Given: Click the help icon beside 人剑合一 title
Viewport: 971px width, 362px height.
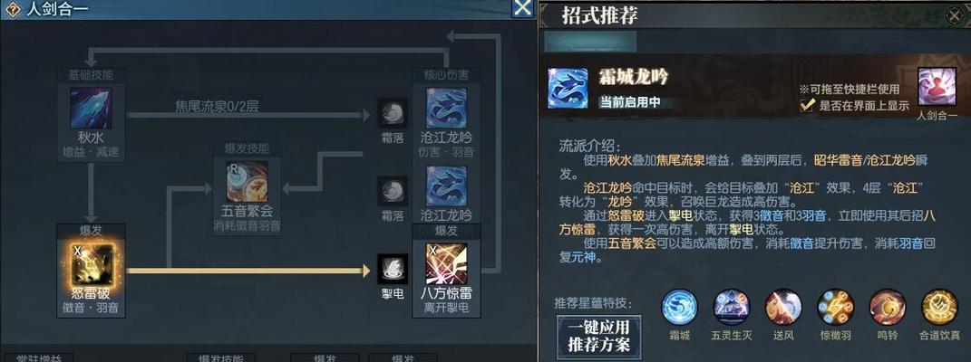Looking at the screenshot, I should (13, 10).
